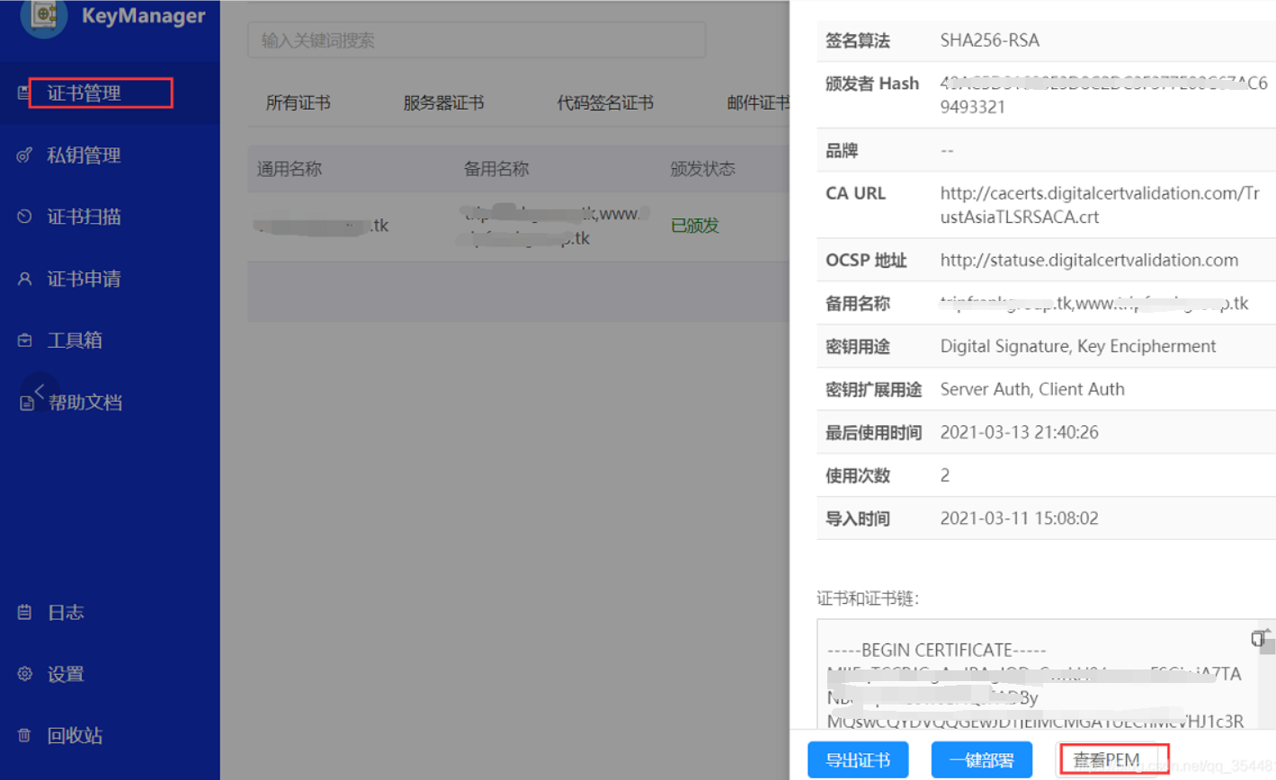Open 私钥管理 menu item
This screenshot has height=780, width=1276.
(x=84, y=155)
